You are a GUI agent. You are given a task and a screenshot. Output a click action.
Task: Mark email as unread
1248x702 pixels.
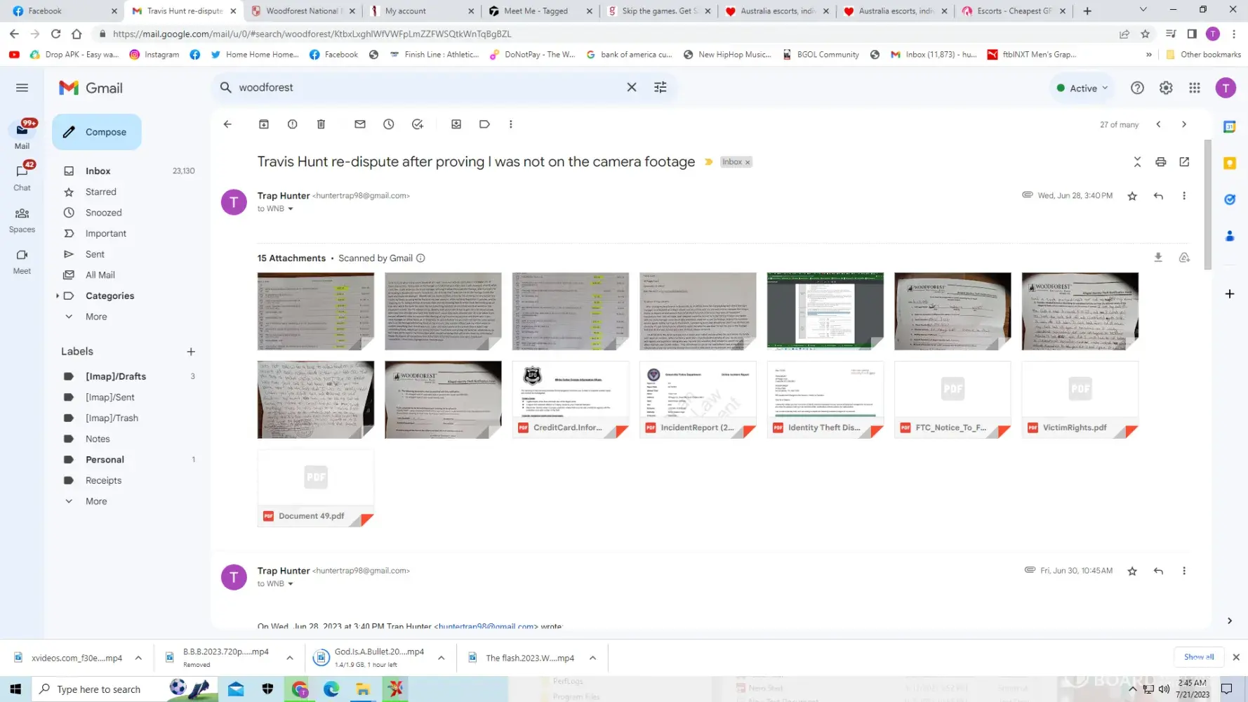(360, 124)
